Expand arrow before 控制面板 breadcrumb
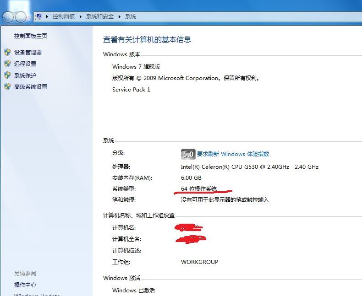 point(47,16)
